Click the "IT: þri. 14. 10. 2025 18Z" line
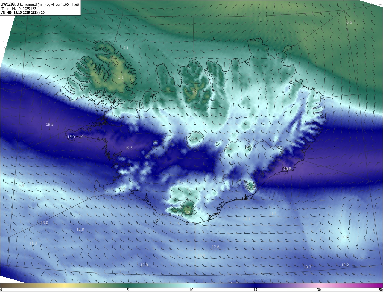Image resolution: width=383 pixels, height=292 pixels. [18, 8]
